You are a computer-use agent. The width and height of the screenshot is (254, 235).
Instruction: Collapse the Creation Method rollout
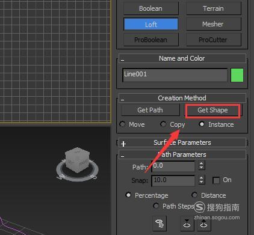point(182,98)
